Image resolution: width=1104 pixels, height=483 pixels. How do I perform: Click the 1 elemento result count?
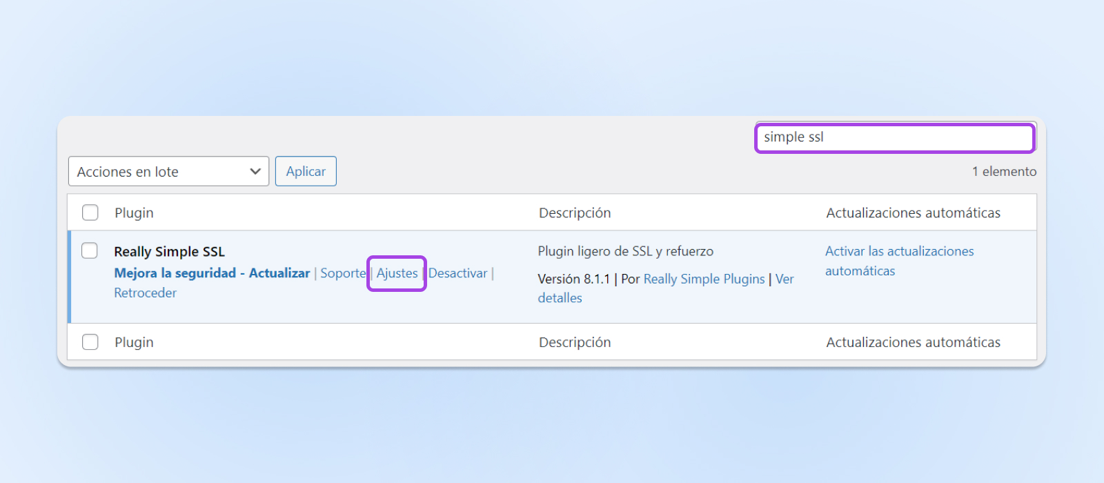1005,171
